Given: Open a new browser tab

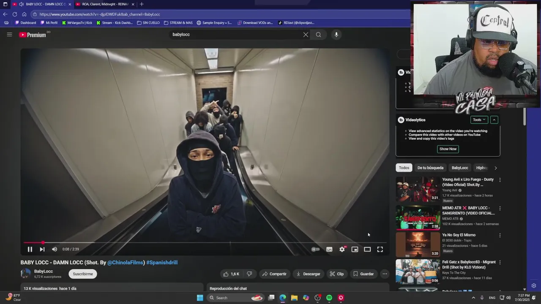Looking at the screenshot, I should pyautogui.click(x=142, y=4).
